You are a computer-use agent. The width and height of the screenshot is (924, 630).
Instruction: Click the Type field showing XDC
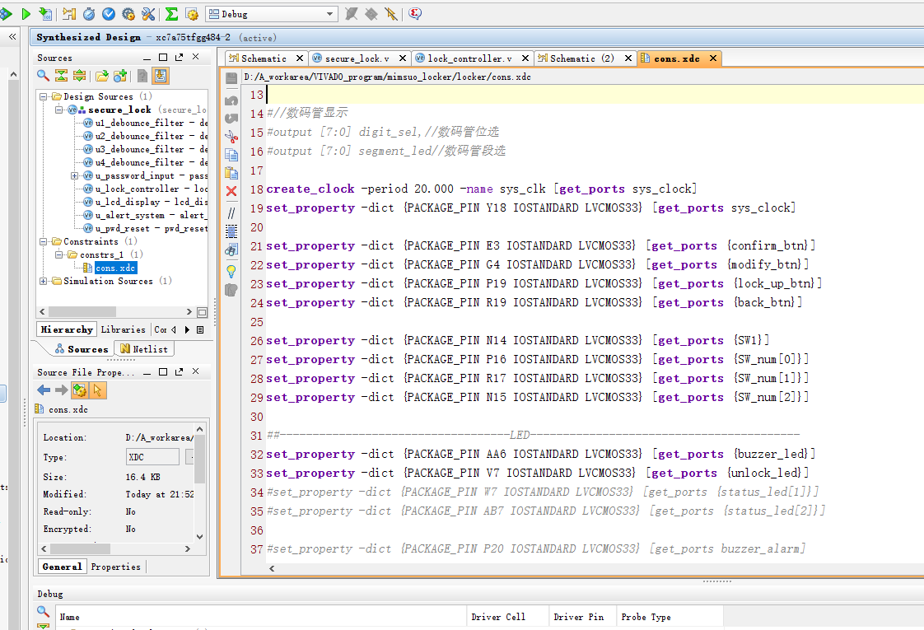152,457
